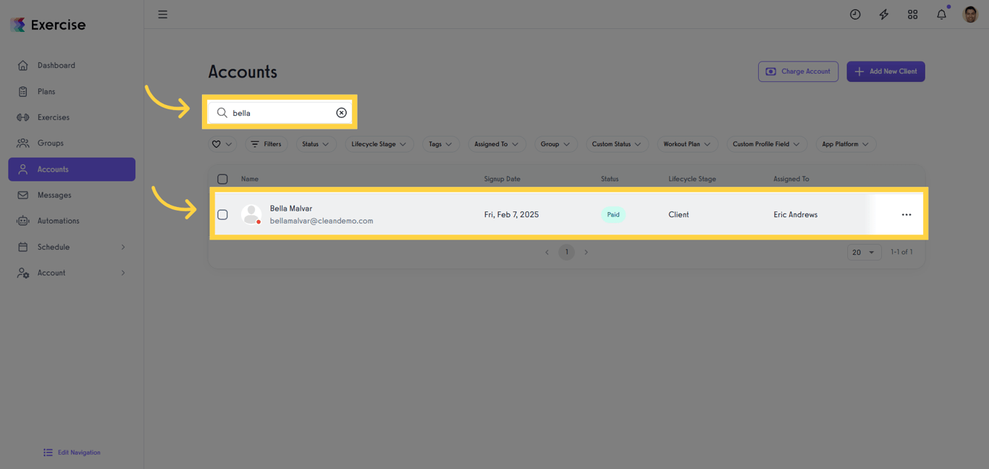Screen dimensions: 989x469
Task: Click the Charge Account button
Action: click(x=798, y=71)
